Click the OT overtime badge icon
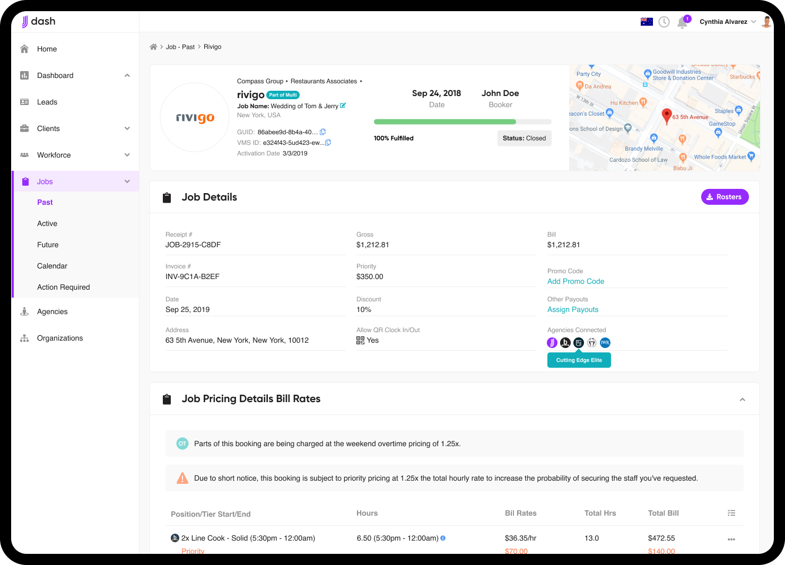785x565 pixels. tap(182, 444)
